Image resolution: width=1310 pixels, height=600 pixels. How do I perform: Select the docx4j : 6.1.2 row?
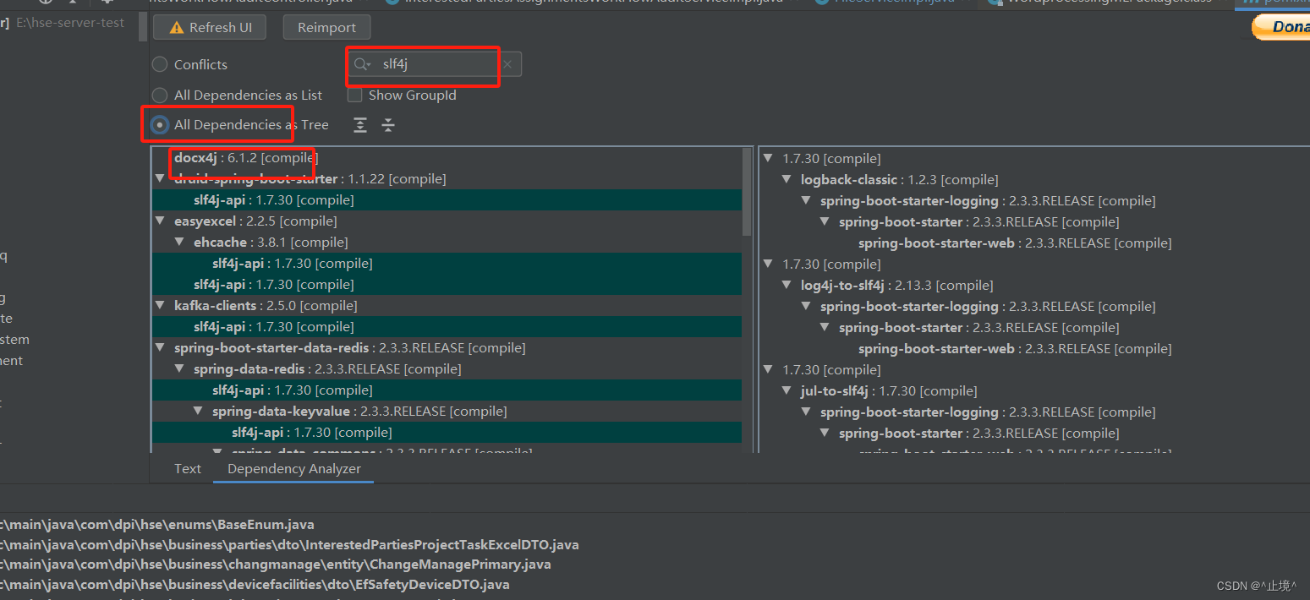[x=447, y=158]
